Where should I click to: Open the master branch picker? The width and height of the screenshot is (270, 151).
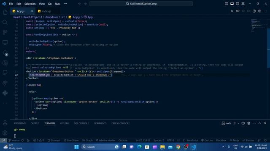pyautogui.click(x=14, y=140)
